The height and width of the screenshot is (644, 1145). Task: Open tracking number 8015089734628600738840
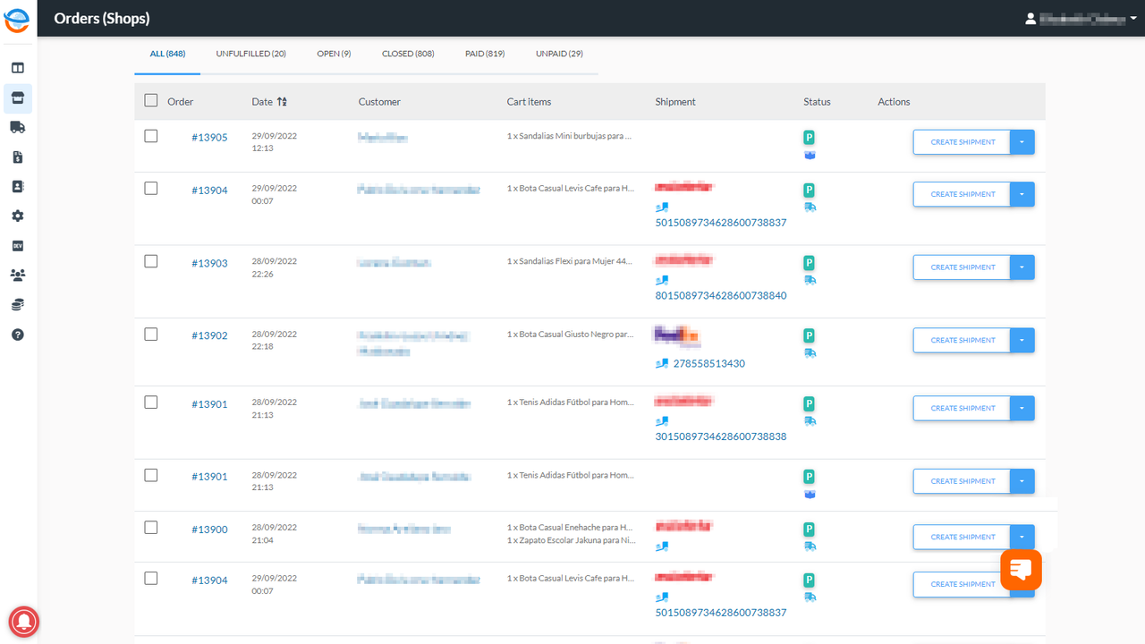pos(721,295)
